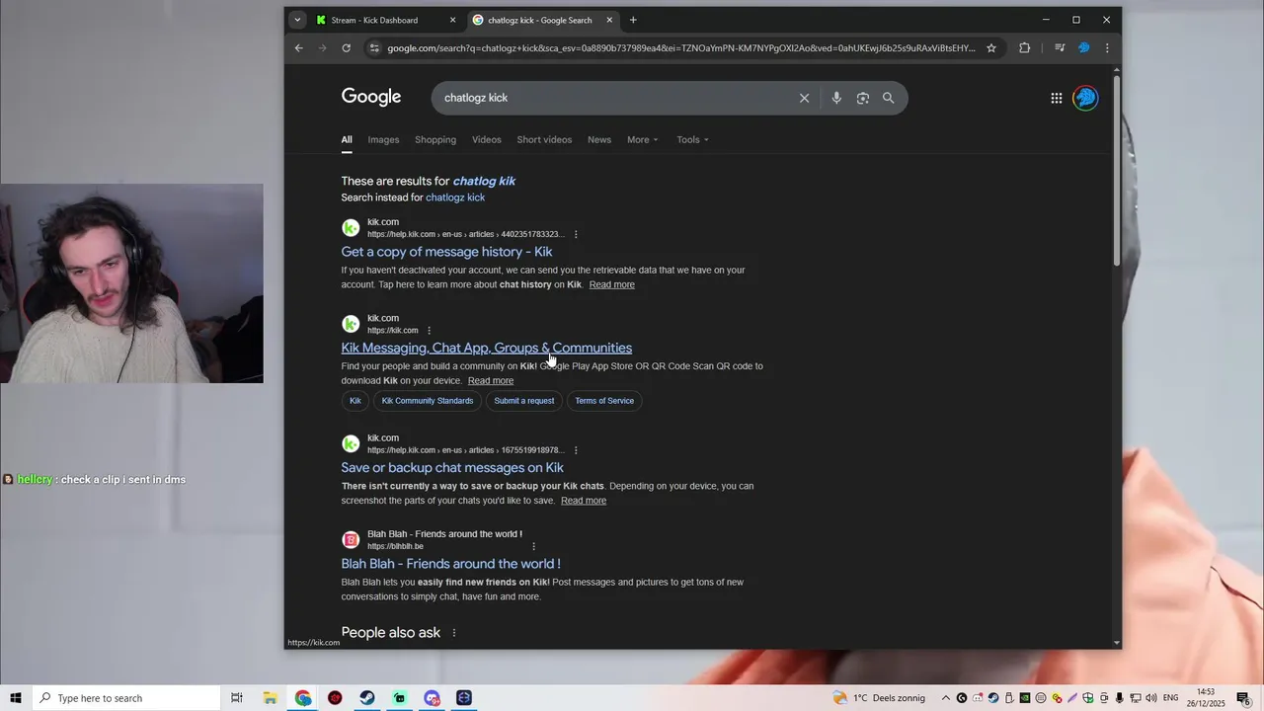Image resolution: width=1264 pixels, height=711 pixels.
Task: Switch to Shopping results
Action: tap(435, 139)
